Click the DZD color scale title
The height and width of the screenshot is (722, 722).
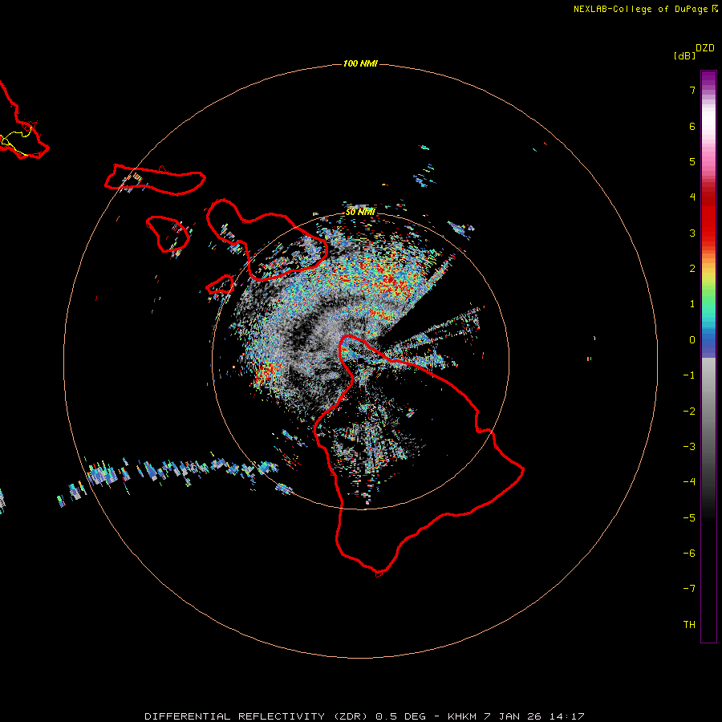[705, 48]
